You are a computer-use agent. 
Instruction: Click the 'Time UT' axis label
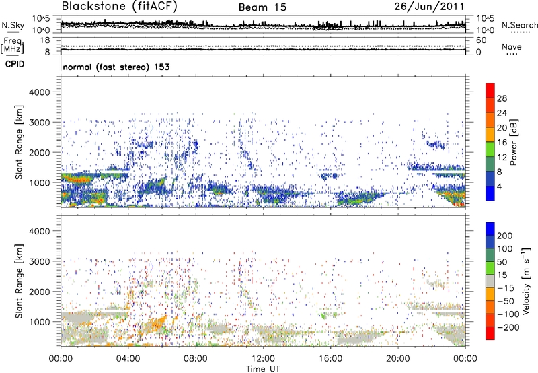263,369
